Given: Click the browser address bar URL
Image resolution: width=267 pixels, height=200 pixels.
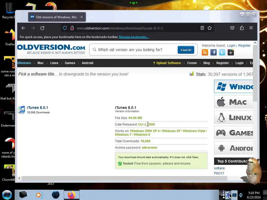Looking at the screenshot, I should point(120,28).
